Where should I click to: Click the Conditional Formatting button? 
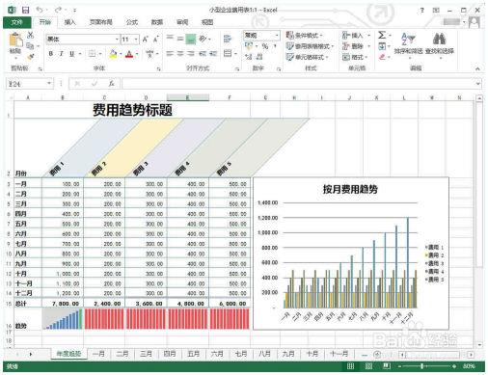click(x=305, y=35)
